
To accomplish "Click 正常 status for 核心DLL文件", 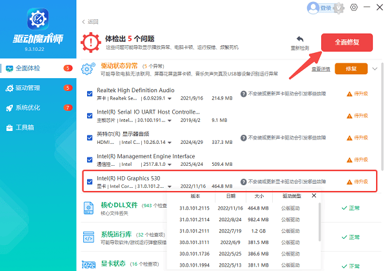I will pos(350,208).
